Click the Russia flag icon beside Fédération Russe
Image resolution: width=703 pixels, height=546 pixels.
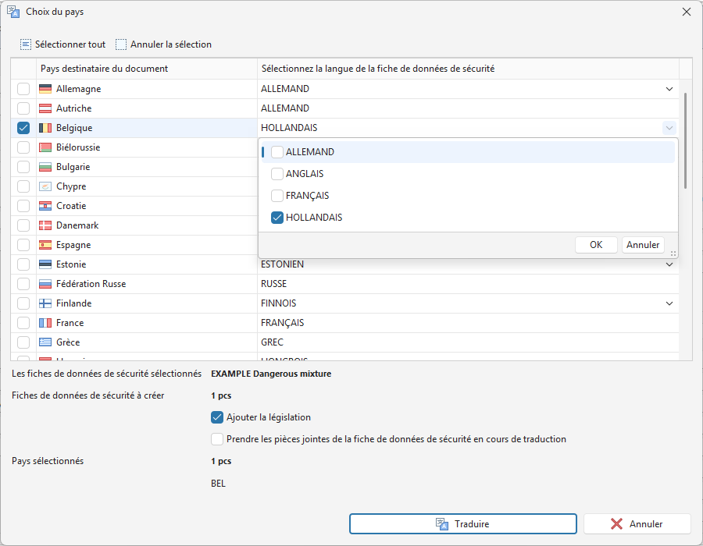(45, 284)
